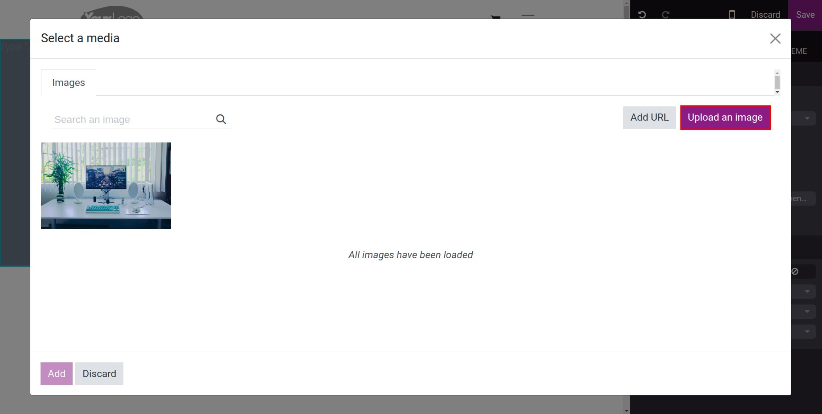822x414 pixels.
Task: Undo the last change in the editor toolbar
Action: [642, 15]
